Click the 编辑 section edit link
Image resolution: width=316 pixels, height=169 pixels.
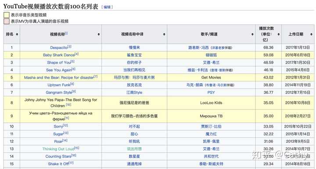pyautogui.click(x=107, y=7)
